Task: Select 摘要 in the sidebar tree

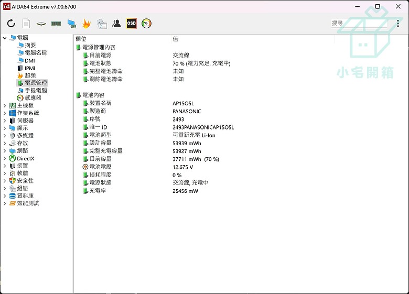Action: point(30,46)
